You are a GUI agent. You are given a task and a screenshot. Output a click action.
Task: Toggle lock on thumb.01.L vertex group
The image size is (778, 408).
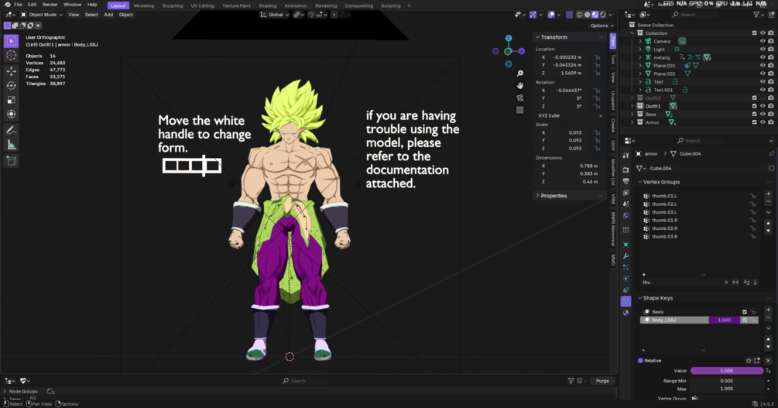pyautogui.click(x=752, y=196)
